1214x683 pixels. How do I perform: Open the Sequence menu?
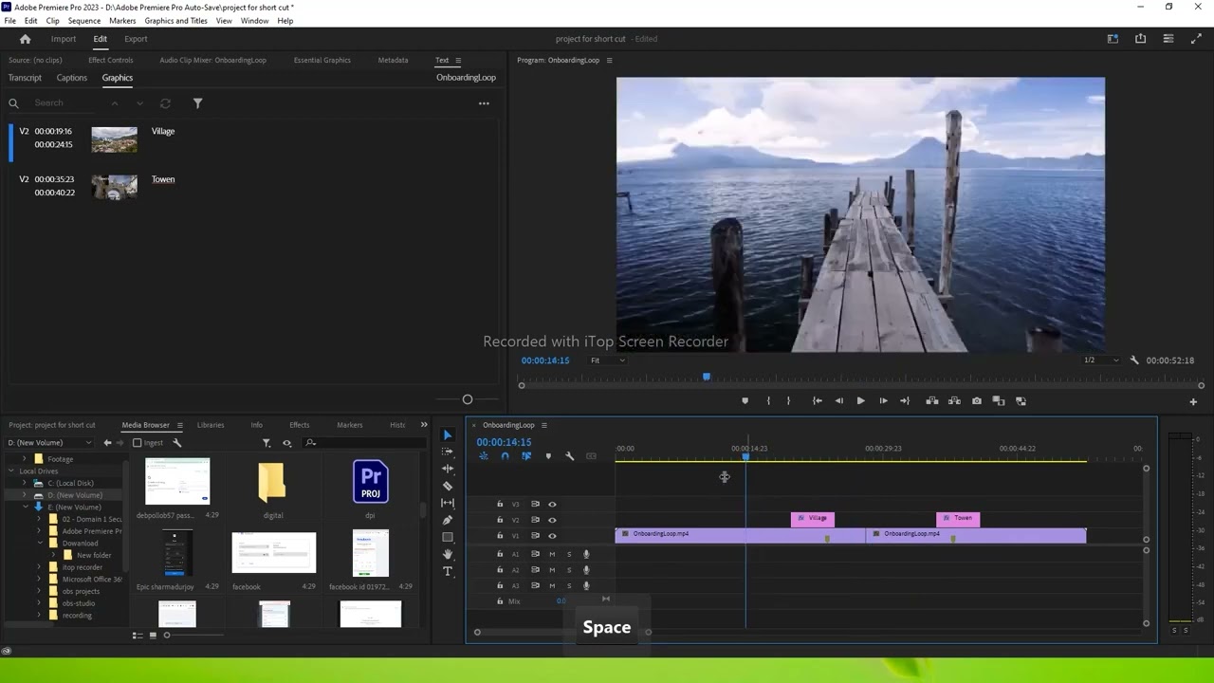pos(84,21)
